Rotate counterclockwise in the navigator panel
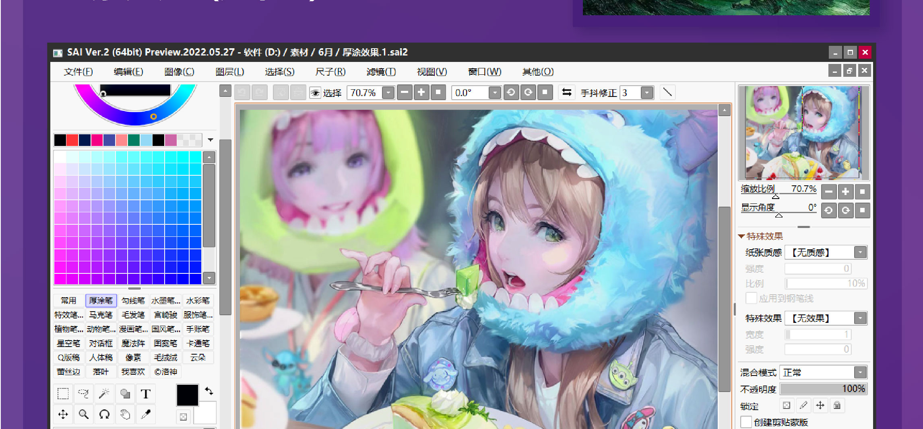This screenshot has height=429, width=923. (x=828, y=210)
